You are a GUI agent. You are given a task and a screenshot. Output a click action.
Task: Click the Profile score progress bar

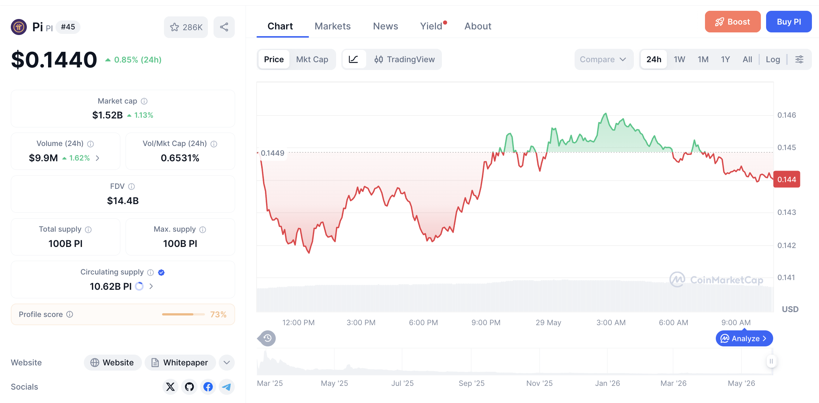tap(183, 314)
